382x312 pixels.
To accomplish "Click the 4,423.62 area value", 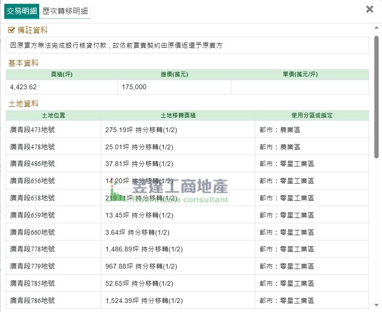I will coord(23,87).
